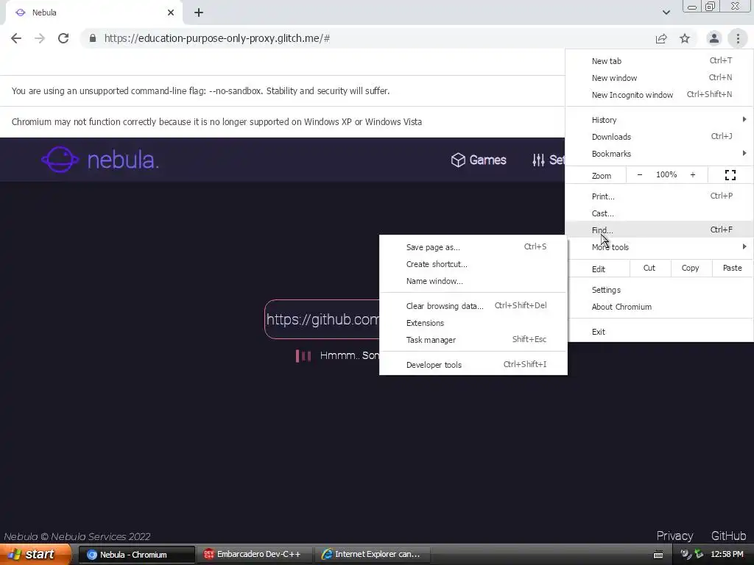Click the Nebula planet logo
The height and width of the screenshot is (565, 754).
click(60, 160)
